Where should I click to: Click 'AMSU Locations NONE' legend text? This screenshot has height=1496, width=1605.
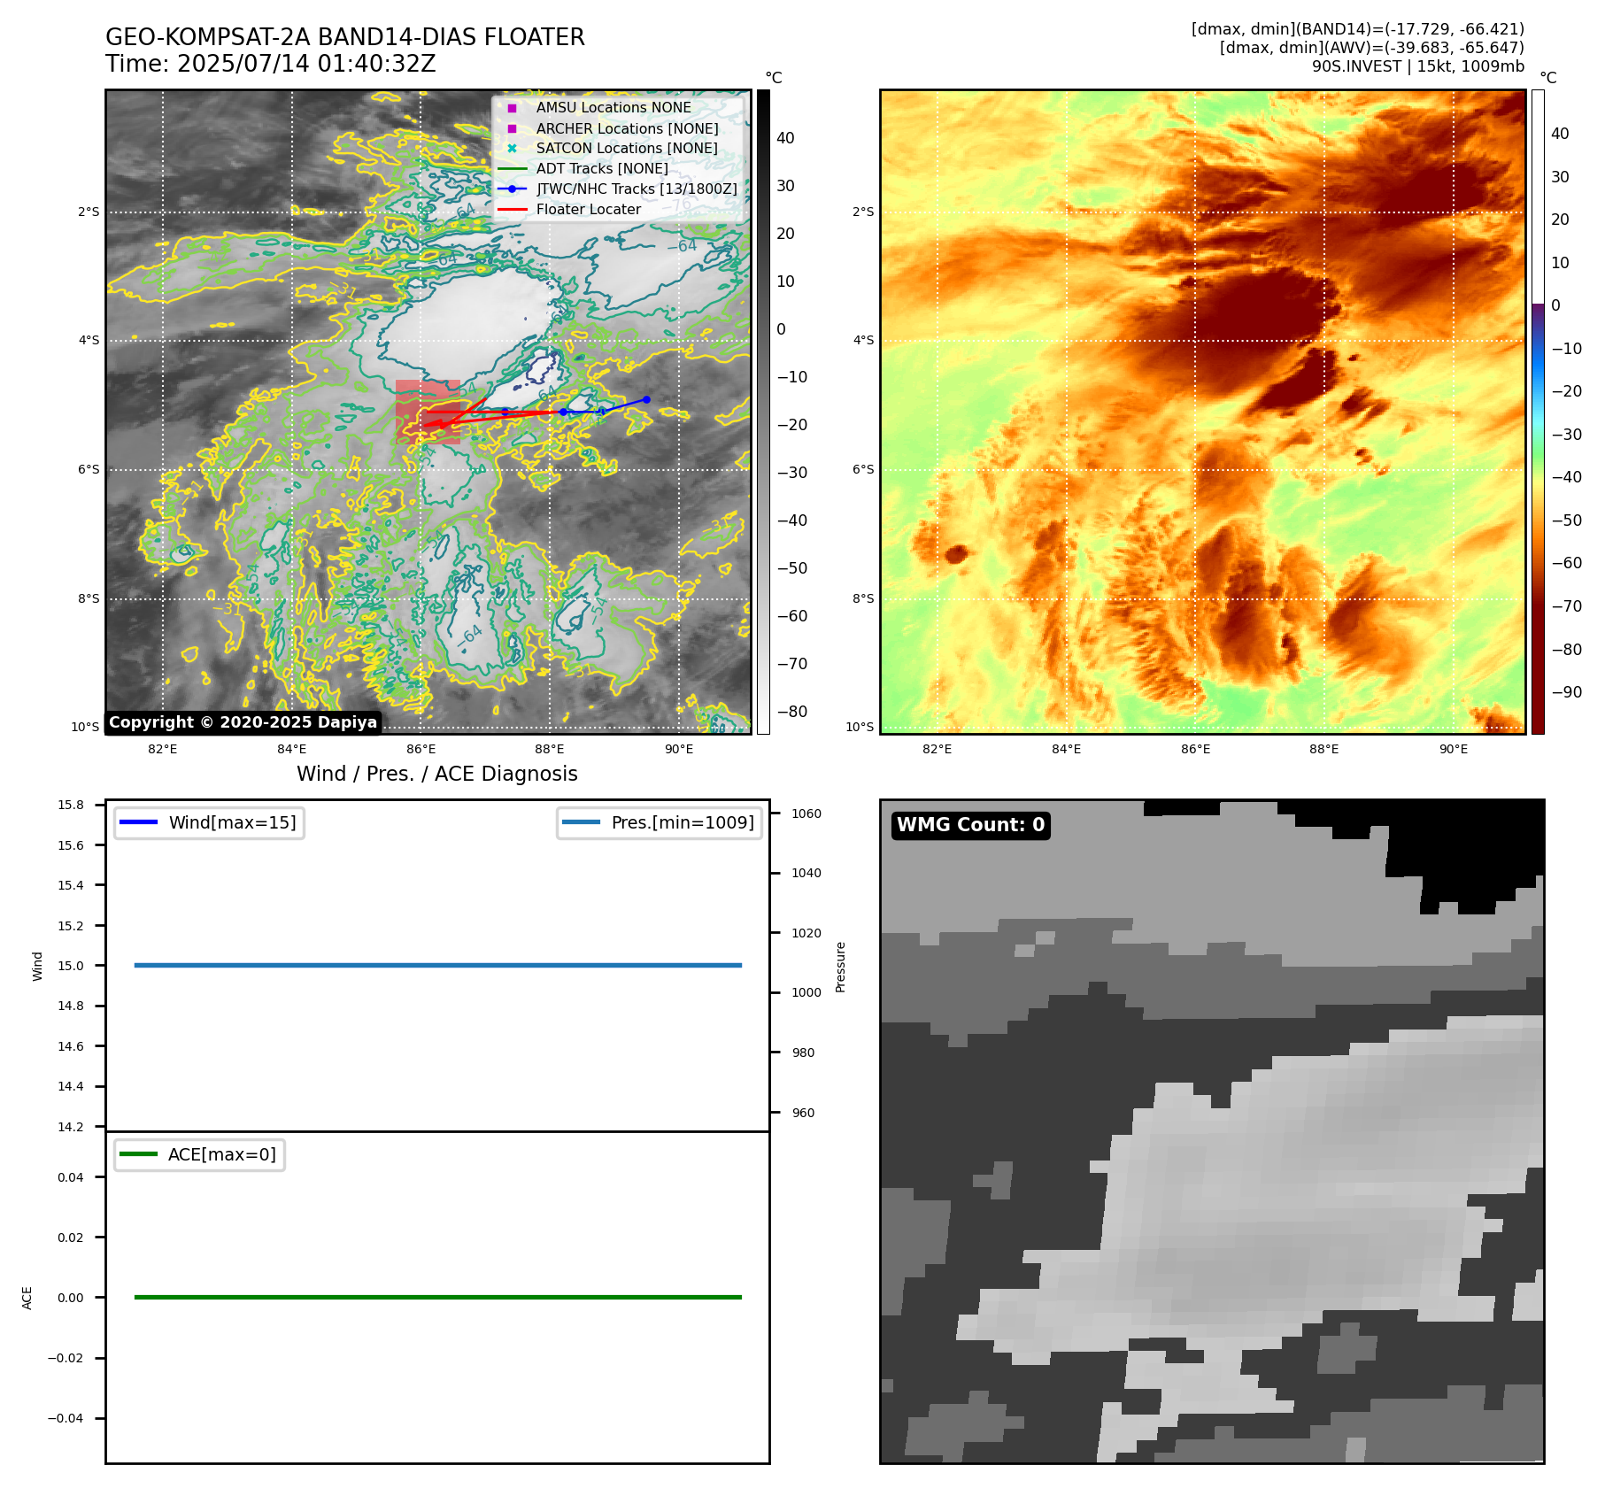point(613,108)
